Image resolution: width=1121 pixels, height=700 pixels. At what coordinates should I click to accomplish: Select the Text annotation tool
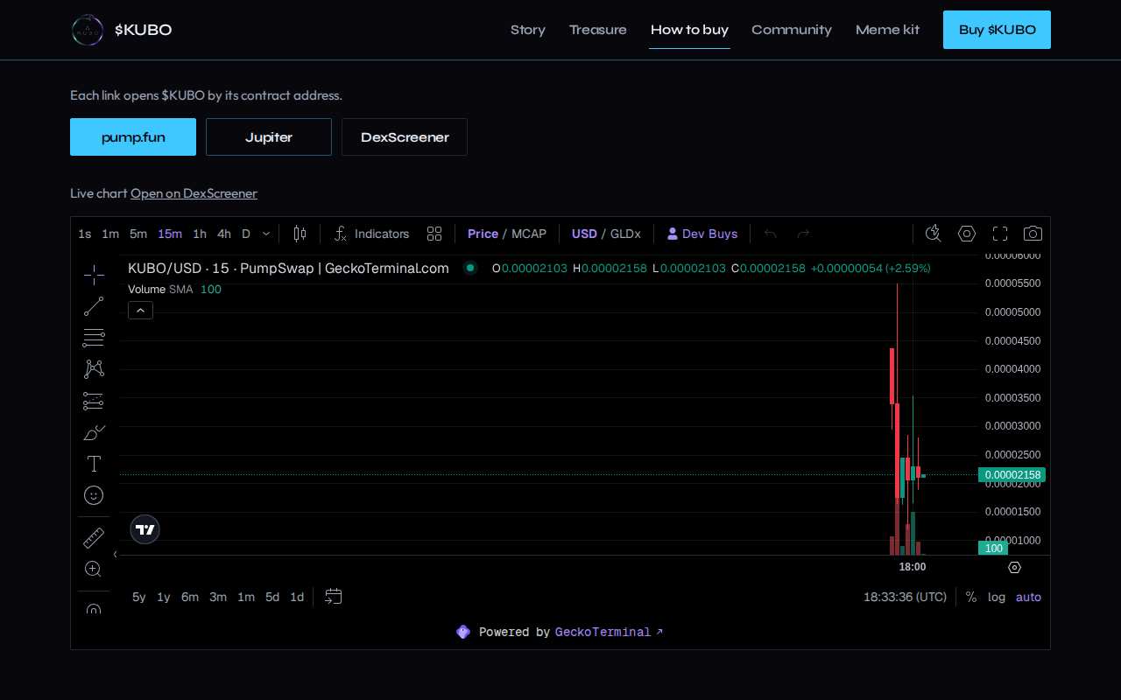coord(94,464)
